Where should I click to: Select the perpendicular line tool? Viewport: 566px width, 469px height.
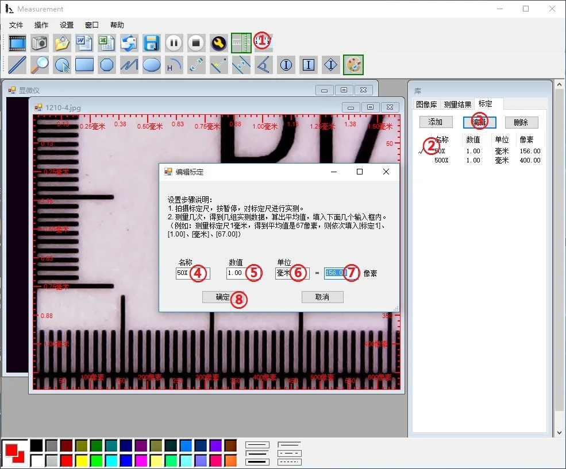[218, 65]
